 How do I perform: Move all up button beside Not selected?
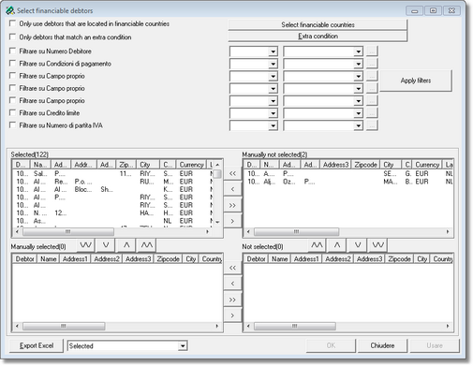click(317, 245)
